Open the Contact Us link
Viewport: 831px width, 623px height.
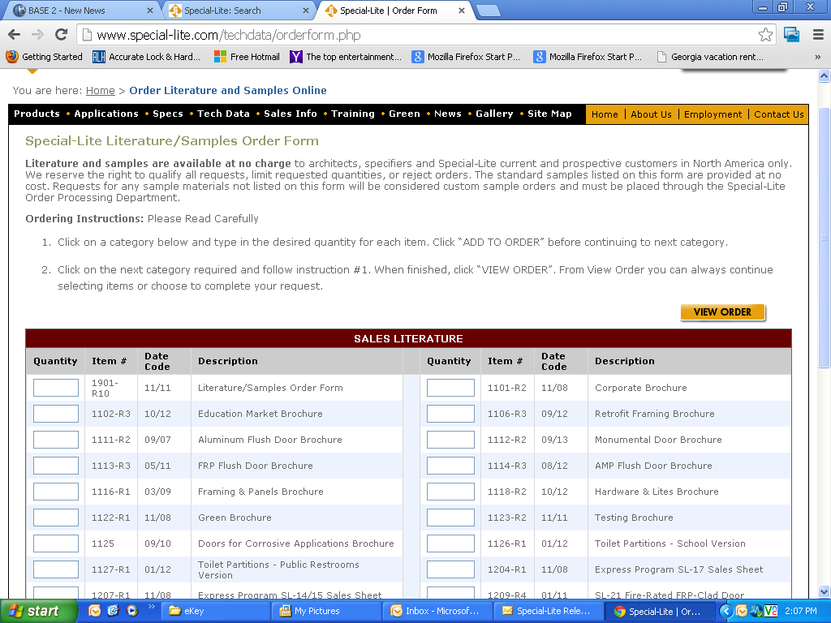[778, 114]
